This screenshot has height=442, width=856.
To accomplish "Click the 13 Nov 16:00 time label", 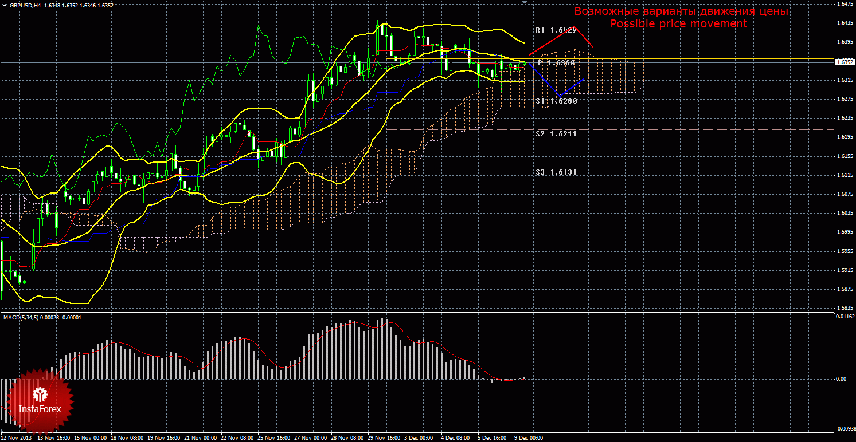I will (53, 438).
